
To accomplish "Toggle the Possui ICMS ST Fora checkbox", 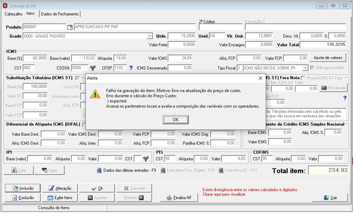I will (x=303, y=78).
